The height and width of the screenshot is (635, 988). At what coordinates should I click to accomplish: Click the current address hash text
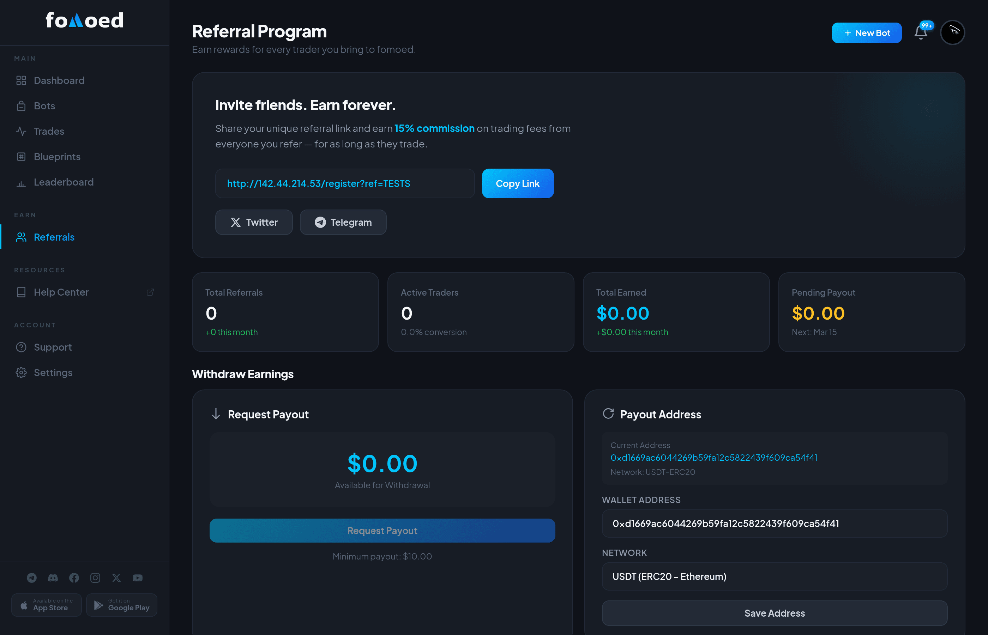point(714,458)
